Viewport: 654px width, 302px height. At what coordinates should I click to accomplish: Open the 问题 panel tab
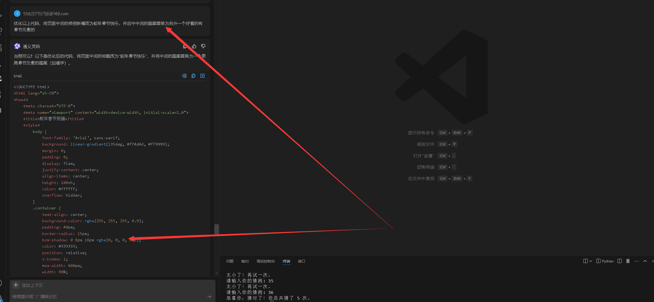click(x=230, y=261)
